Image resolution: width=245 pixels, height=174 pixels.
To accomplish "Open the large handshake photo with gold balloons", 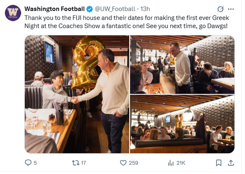I will 76,94.
